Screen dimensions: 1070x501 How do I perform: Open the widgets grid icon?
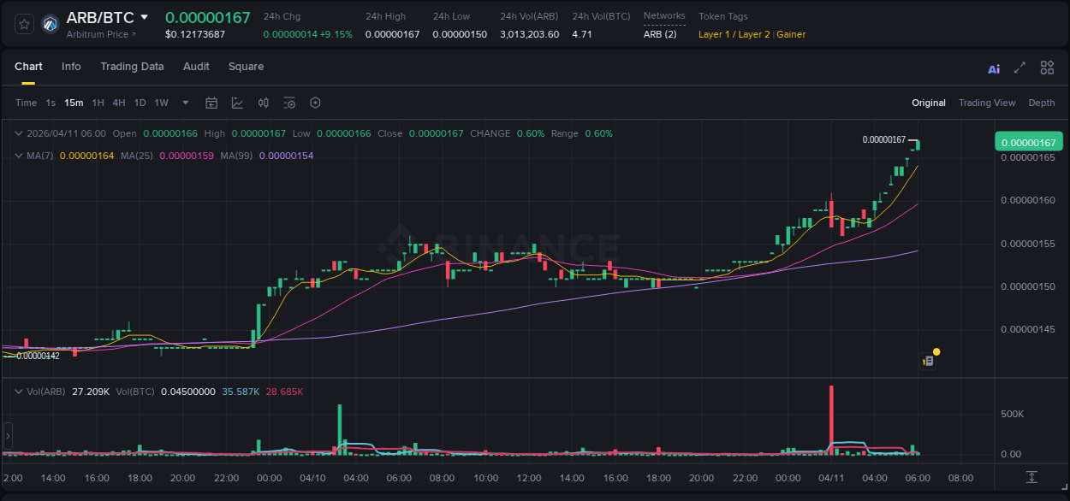point(1047,67)
